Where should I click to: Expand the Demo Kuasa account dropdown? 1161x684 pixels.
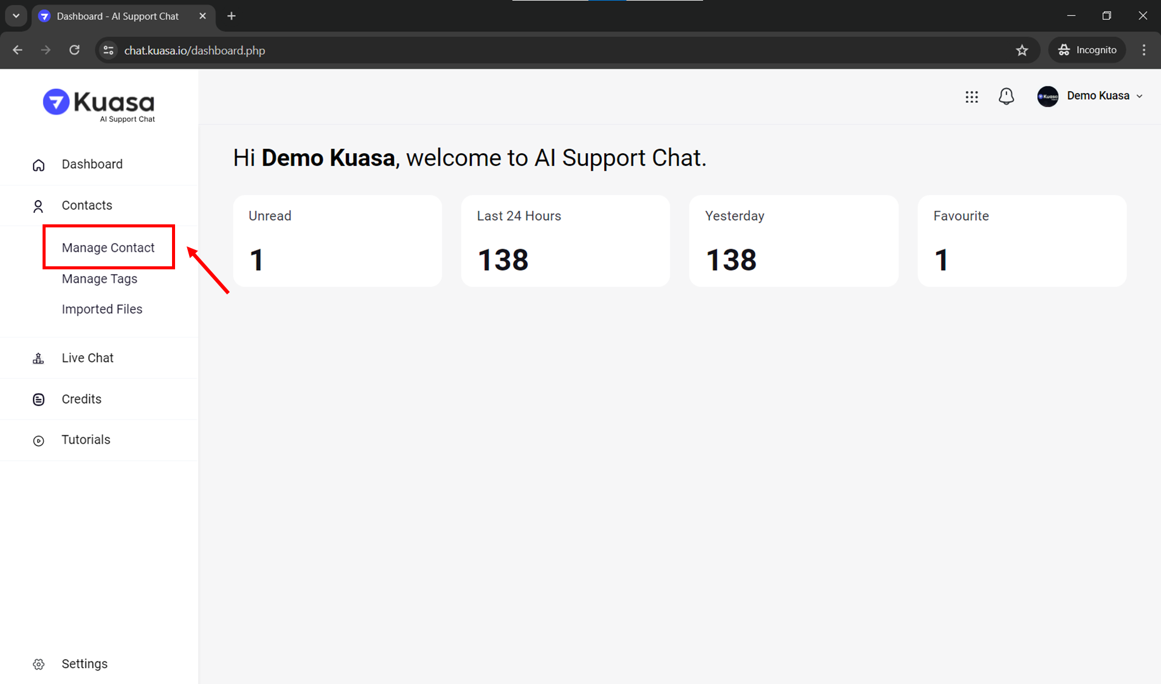coord(1091,96)
